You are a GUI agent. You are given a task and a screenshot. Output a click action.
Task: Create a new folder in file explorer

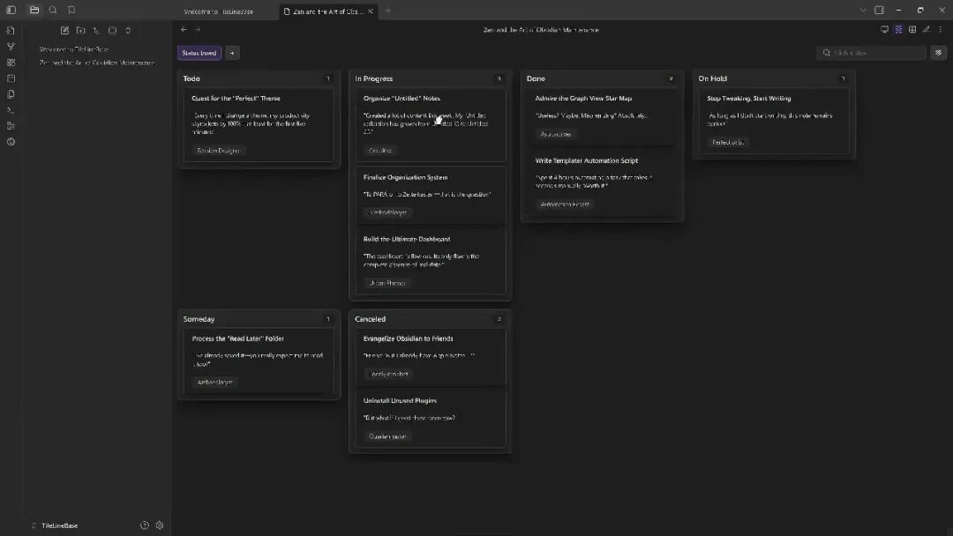pos(80,30)
